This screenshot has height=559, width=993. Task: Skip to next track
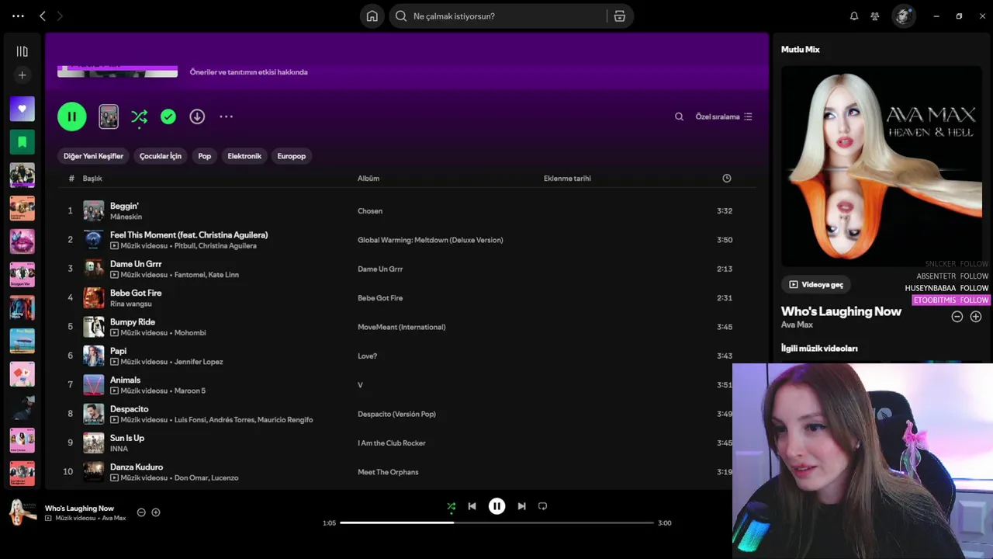pyautogui.click(x=521, y=506)
